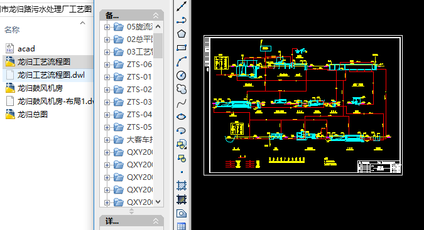The width and height of the screenshot is (424, 230).
Task: Select the Line draw tool
Action: (182, 6)
